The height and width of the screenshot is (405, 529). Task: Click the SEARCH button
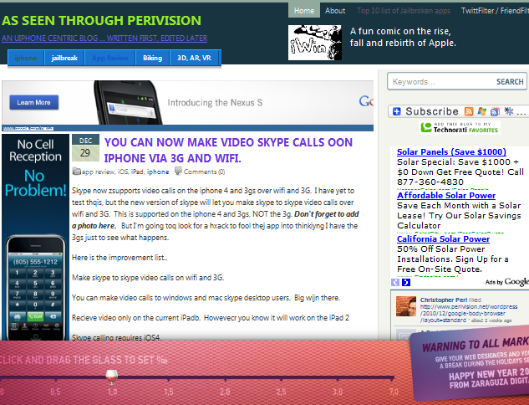click(x=510, y=81)
